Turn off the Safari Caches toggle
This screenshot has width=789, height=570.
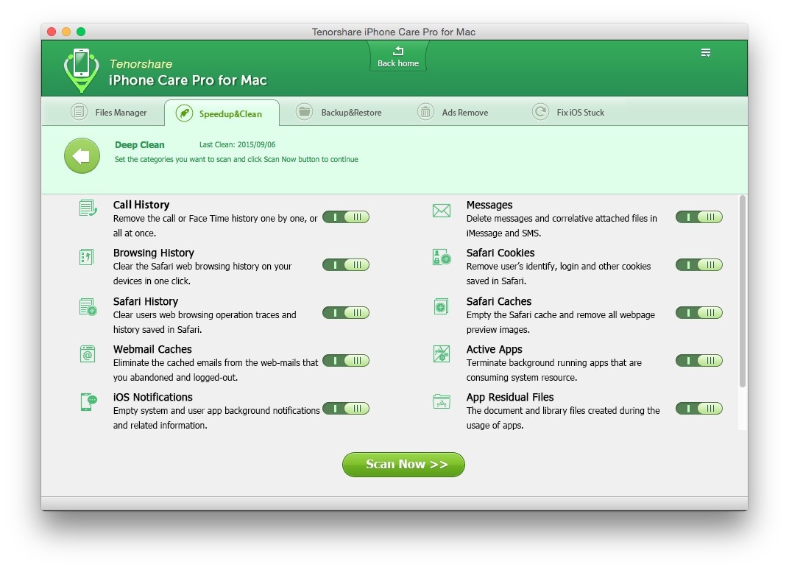tap(699, 313)
